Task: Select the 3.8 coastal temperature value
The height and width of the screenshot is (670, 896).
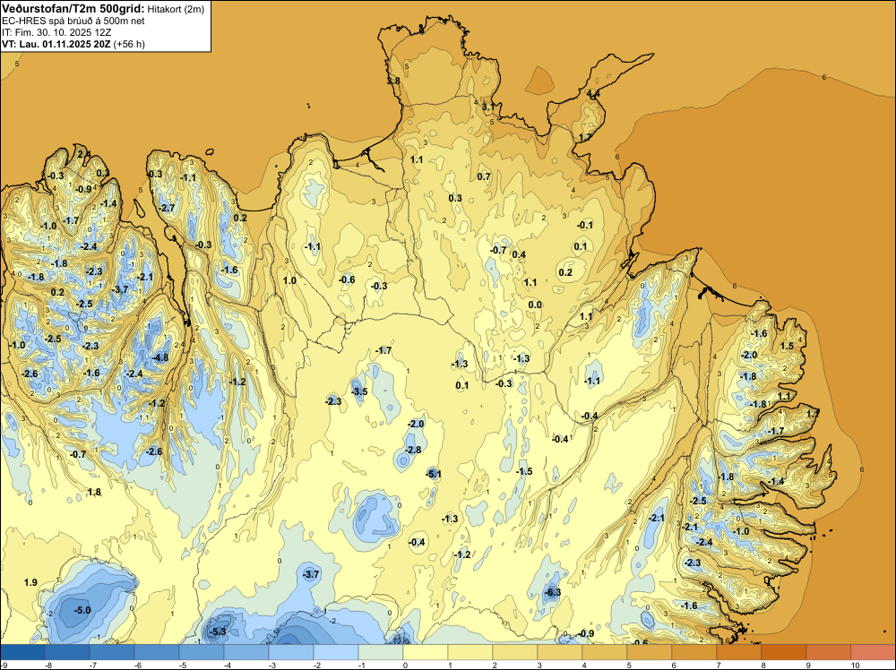Action: (x=393, y=82)
